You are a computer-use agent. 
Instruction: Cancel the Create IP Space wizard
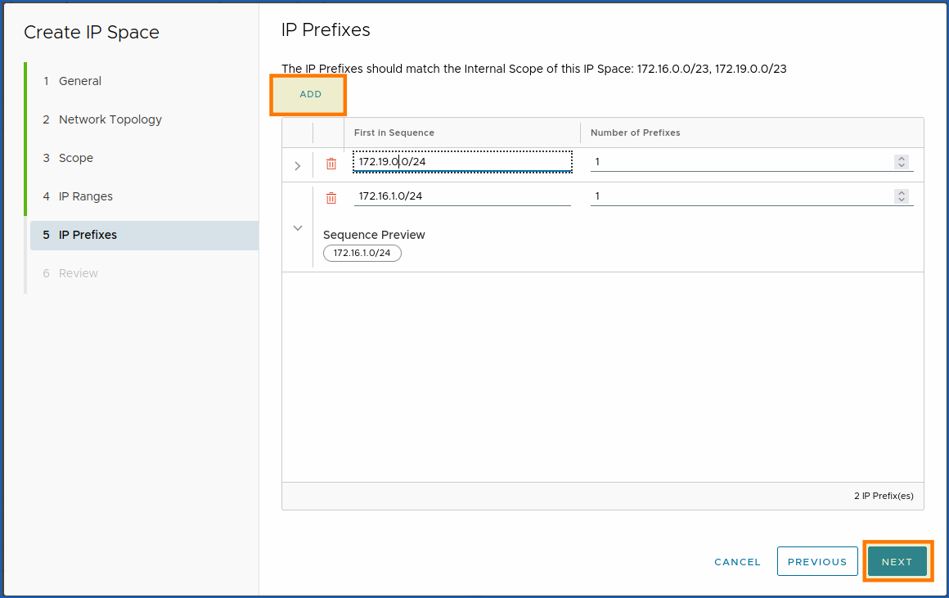pos(736,562)
